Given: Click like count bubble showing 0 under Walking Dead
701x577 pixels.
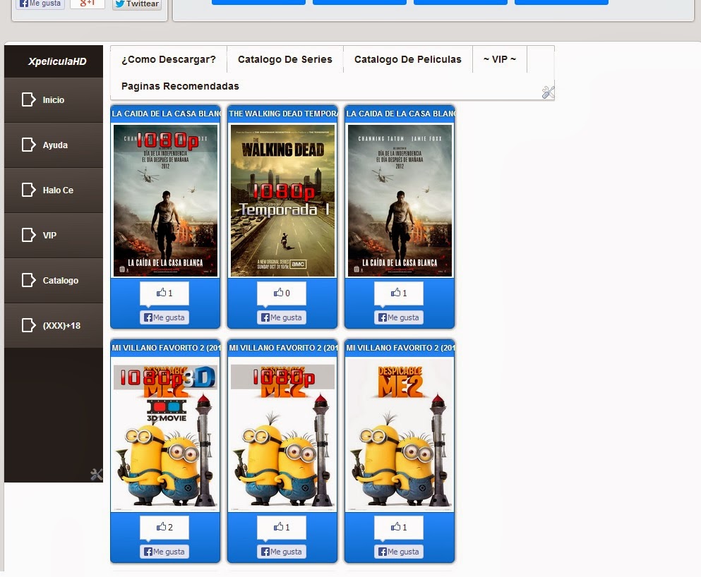Looking at the screenshot, I should (x=282, y=293).
